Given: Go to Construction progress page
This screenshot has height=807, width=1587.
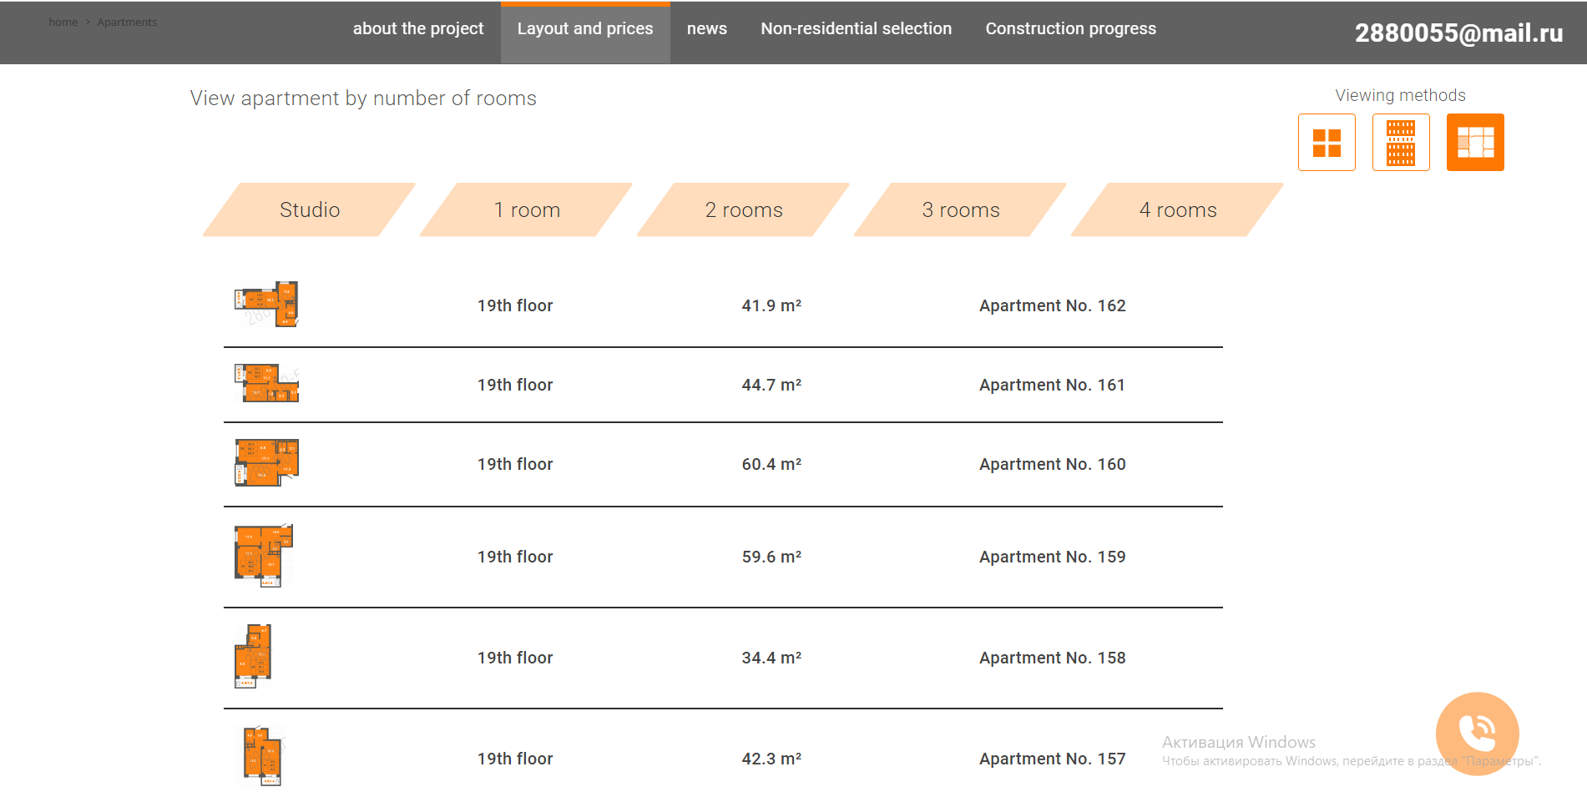Looking at the screenshot, I should (1071, 29).
